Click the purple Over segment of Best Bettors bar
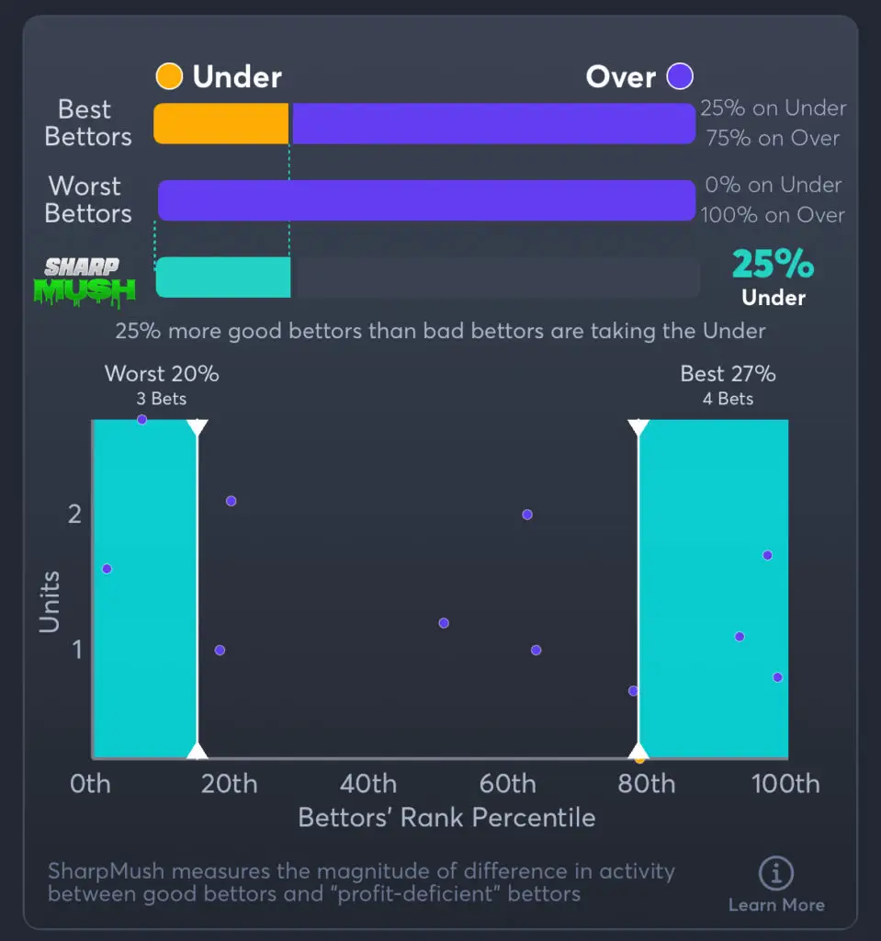881x941 pixels. [x=492, y=123]
